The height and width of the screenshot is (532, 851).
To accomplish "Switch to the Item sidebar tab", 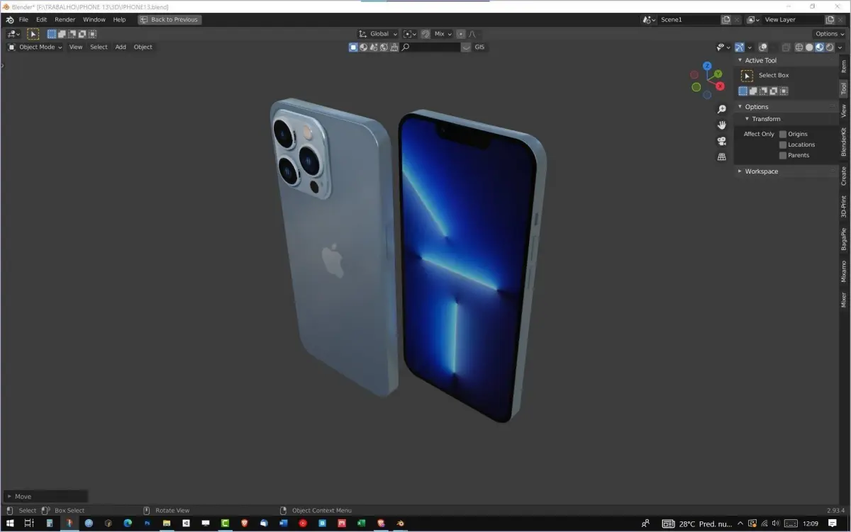I will pyautogui.click(x=844, y=66).
